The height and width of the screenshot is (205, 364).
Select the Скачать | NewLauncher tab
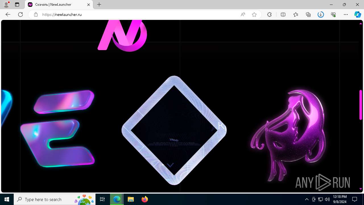pos(59,5)
